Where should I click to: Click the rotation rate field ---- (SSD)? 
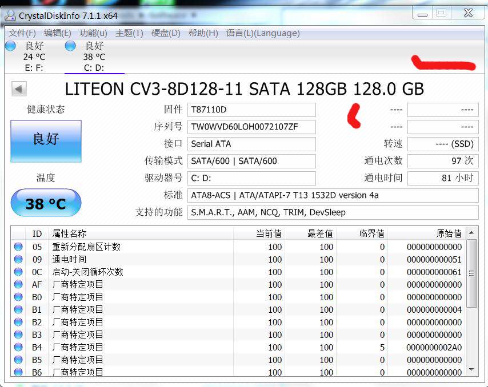[443, 144]
